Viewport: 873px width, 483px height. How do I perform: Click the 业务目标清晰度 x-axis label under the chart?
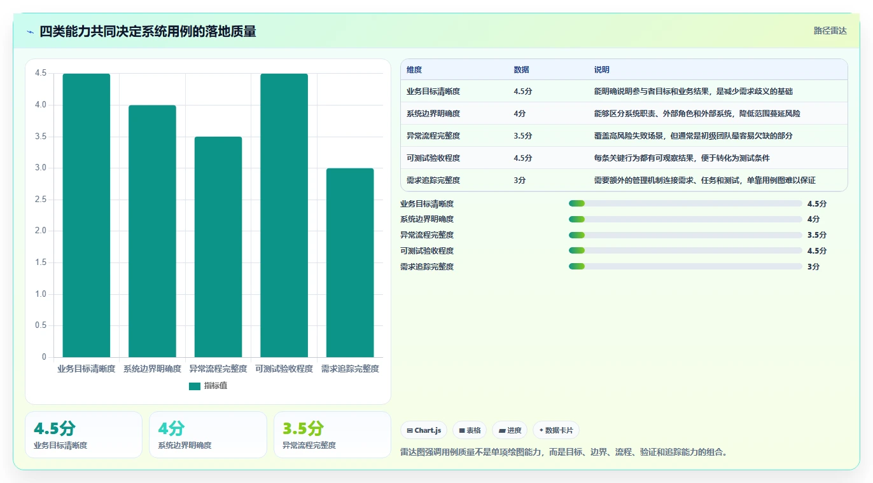[87, 369]
